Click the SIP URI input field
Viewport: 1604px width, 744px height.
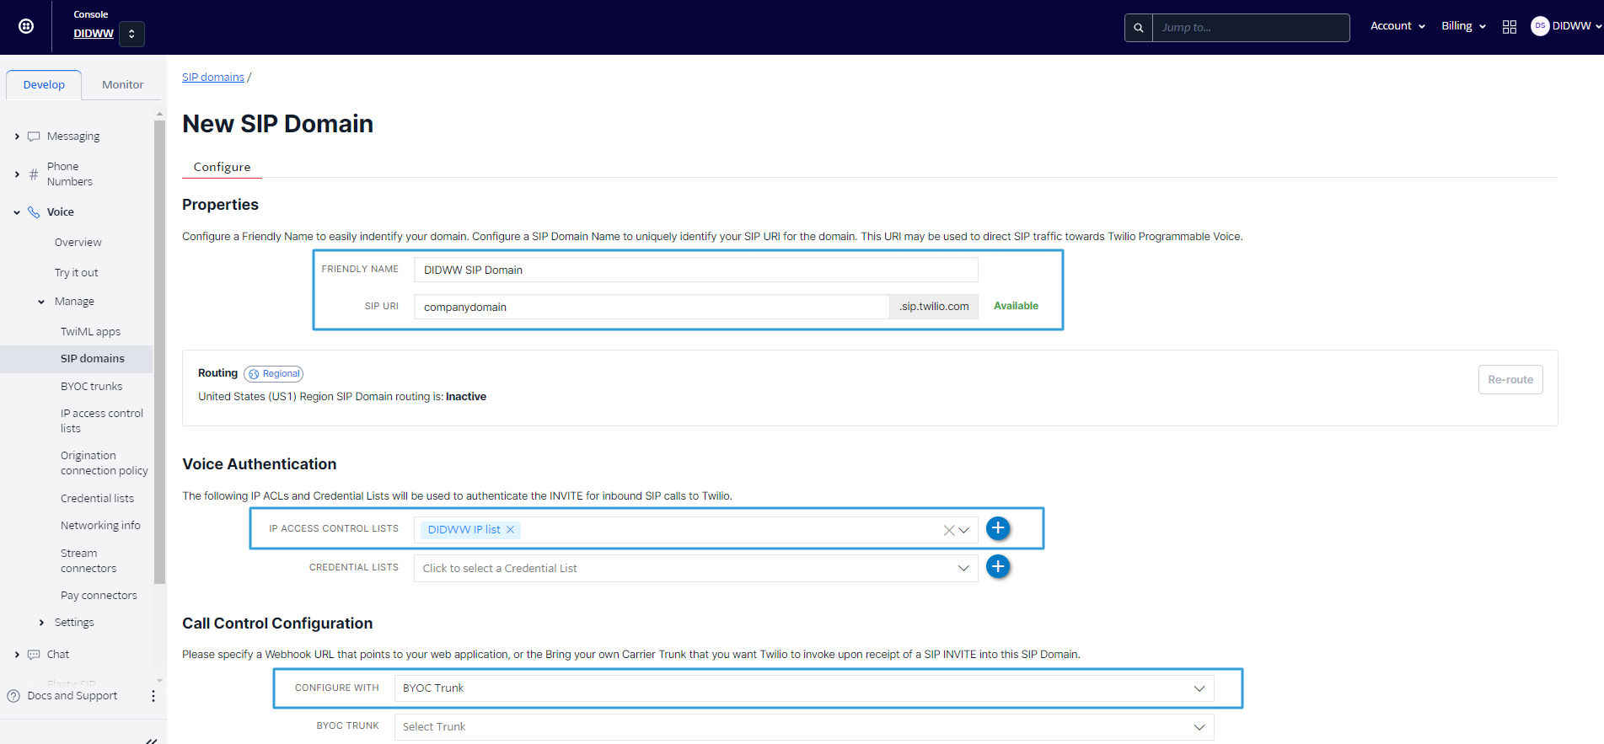coord(652,307)
